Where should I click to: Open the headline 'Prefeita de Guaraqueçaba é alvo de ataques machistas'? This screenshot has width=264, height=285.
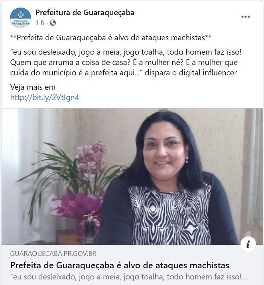pyautogui.click(x=120, y=265)
